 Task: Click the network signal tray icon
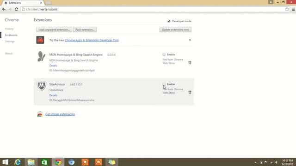[271, 162]
